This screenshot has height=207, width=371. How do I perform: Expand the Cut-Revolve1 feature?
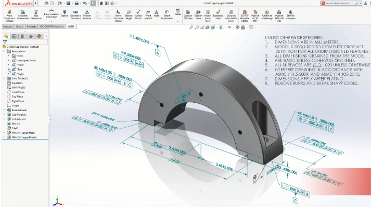(4, 115)
